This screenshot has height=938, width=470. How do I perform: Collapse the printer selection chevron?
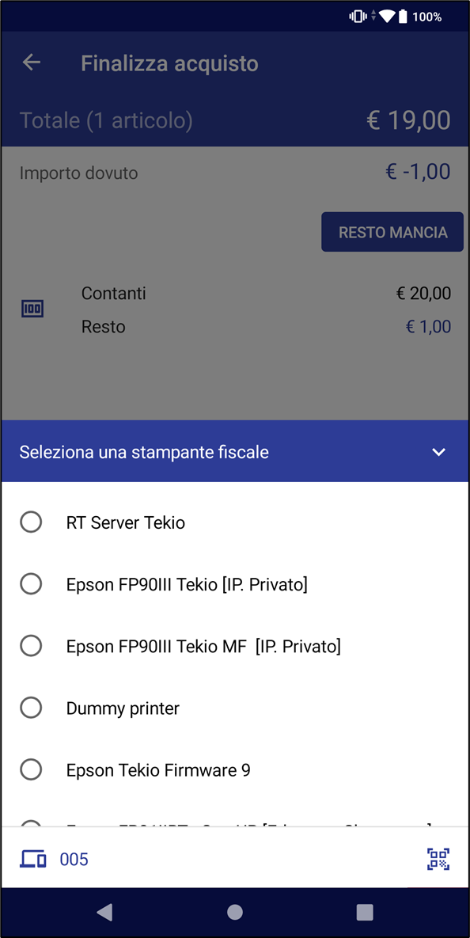coord(439,452)
